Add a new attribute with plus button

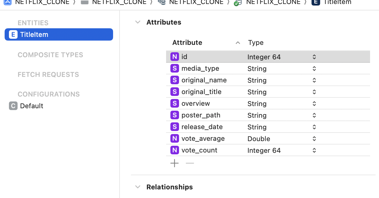click(x=174, y=163)
